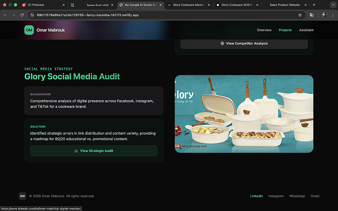Click the chart icon on Strategic Audit button

[x=76, y=151]
